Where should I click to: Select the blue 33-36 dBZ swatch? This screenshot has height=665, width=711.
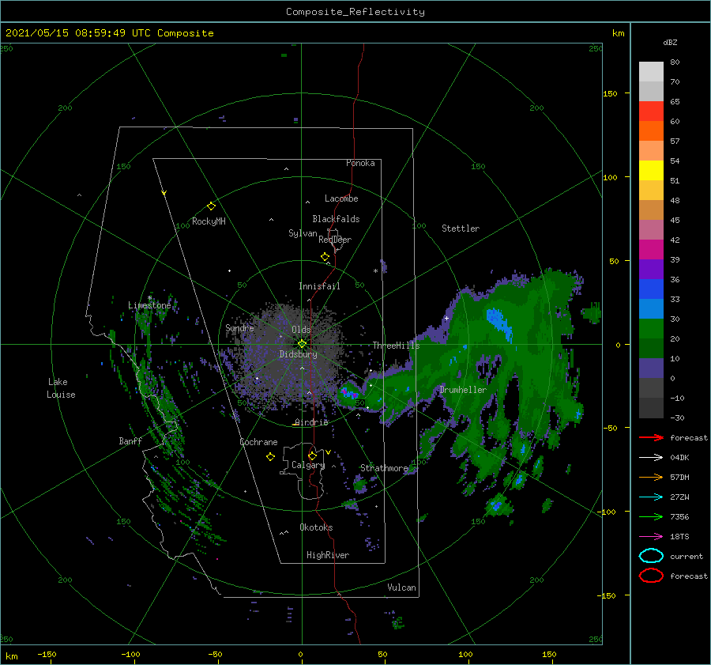tap(651, 289)
